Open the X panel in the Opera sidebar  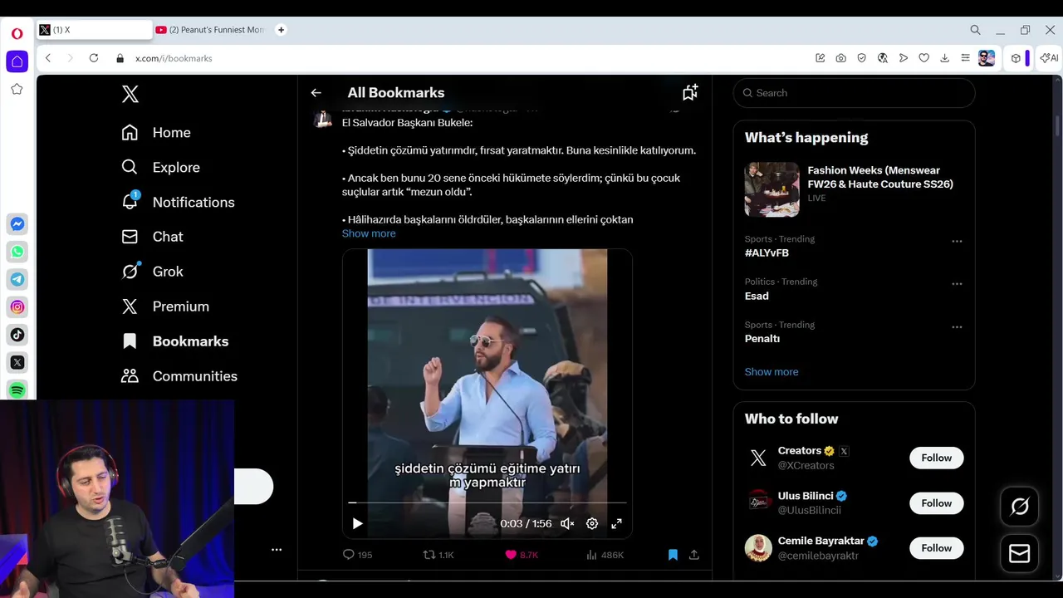[17, 362]
